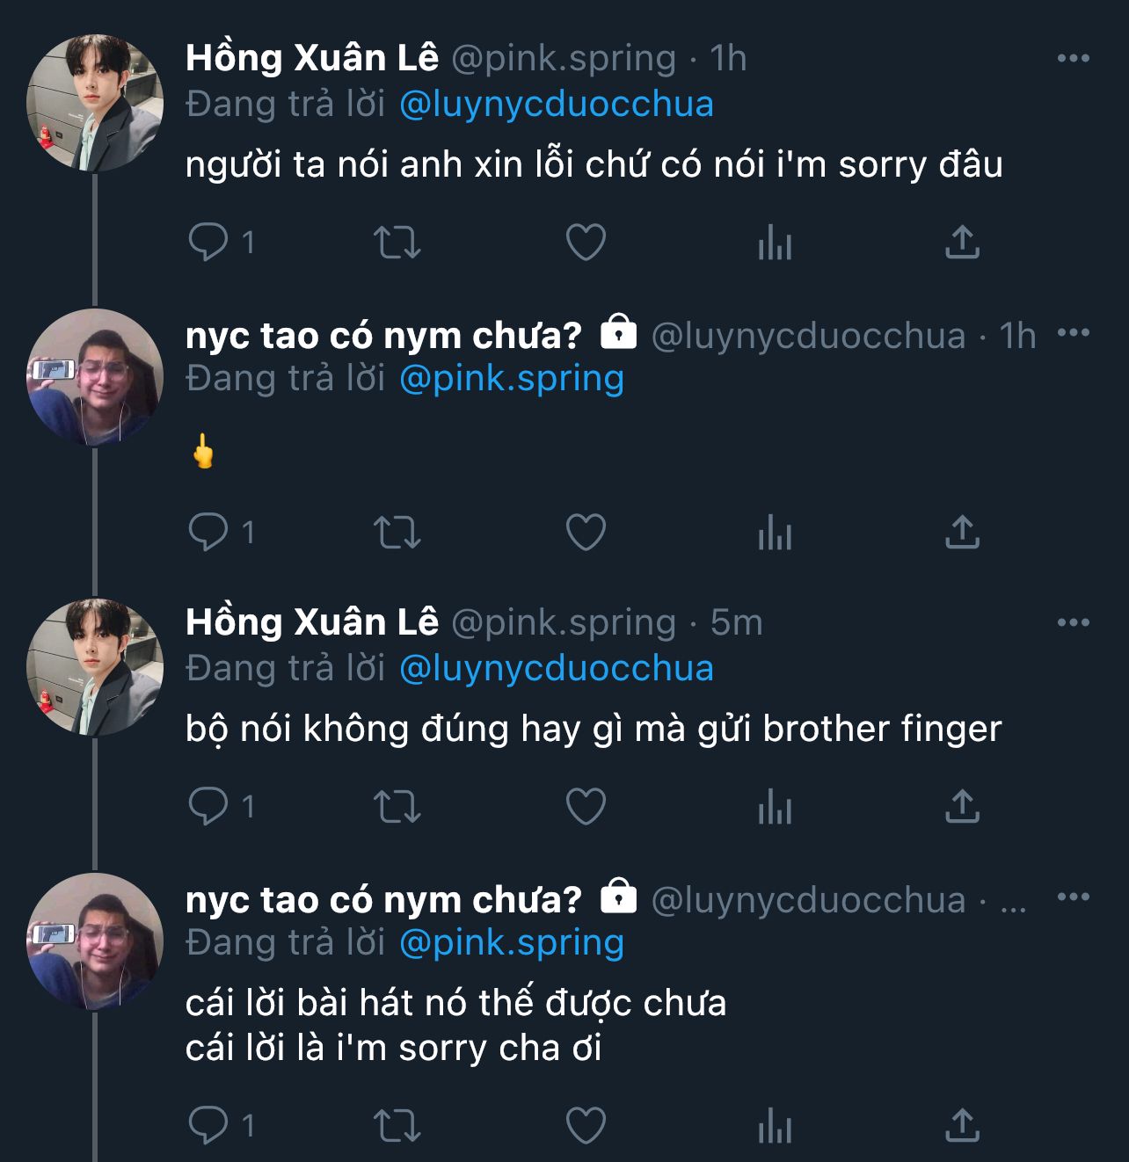Reply to the 'brother finger' tweet

pyautogui.click(x=208, y=807)
